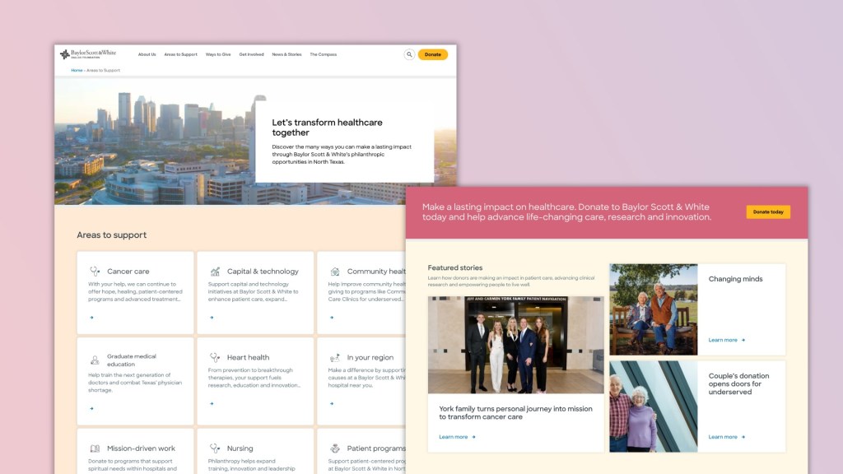Click the arrow on Cancer care card

pos(91,317)
